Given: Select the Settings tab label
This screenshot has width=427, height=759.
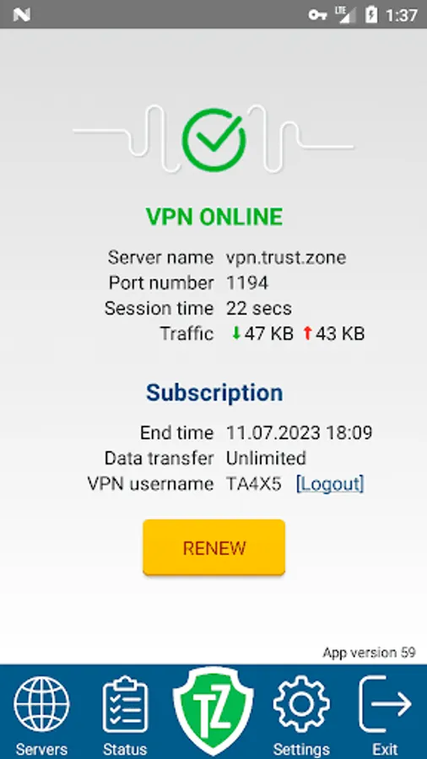Looking at the screenshot, I should [x=301, y=749].
